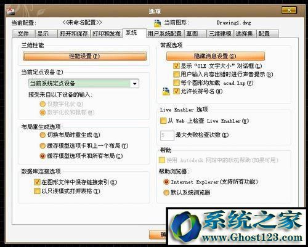Enable 以只读模式打开表格 checkbox

[37, 191]
